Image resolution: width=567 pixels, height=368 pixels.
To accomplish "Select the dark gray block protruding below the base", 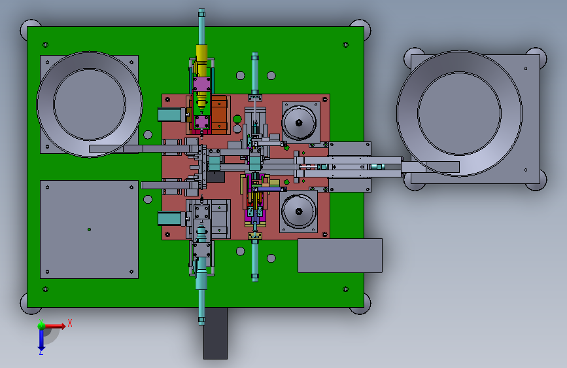I will [216, 333].
